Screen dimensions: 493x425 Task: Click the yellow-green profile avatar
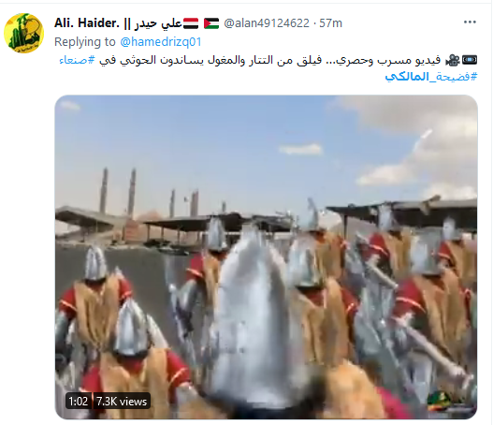[x=24, y=34]
